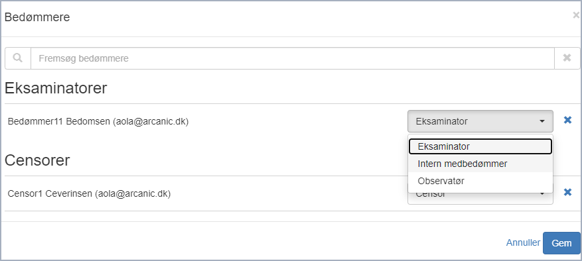
Task: Clear the search field with the X icon
Action: [x=567, y=58]
